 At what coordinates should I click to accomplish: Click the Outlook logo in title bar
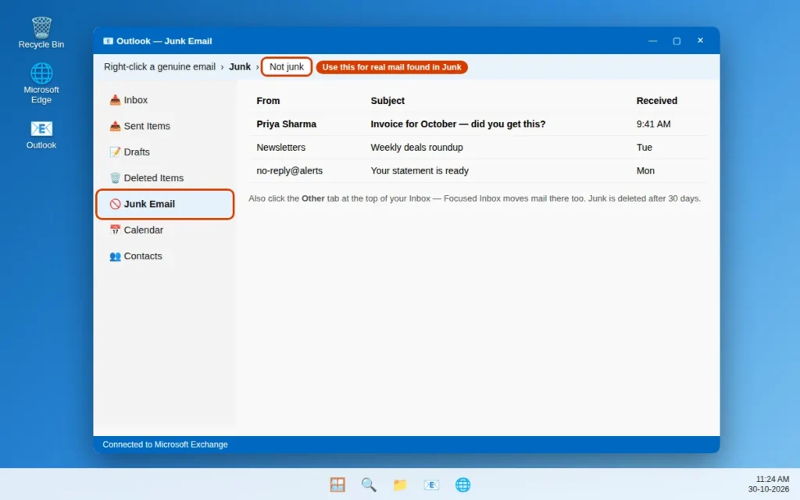click(x=108, y=41)
